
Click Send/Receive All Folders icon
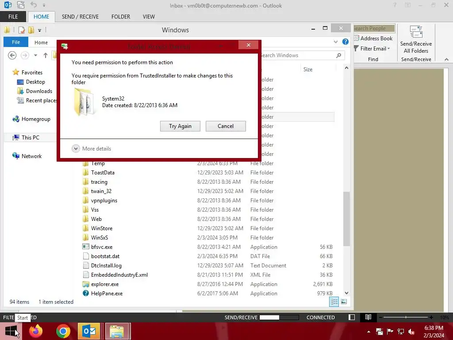click(x=416, y=39)
